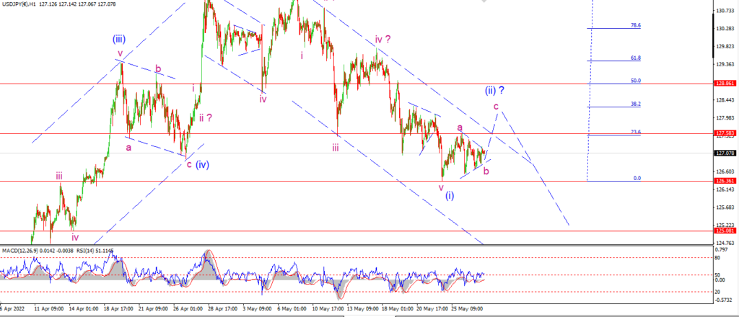This screenshot has width=739, height=317.
Task: Click the blue (iii) wave label
Action: coord(120,39)
